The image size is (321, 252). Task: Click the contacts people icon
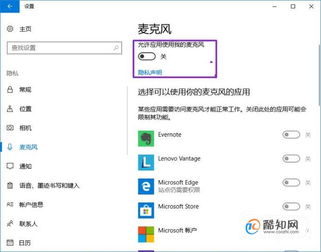10,224
